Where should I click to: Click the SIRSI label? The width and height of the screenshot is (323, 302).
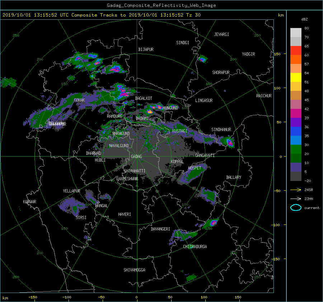[81, 218]
